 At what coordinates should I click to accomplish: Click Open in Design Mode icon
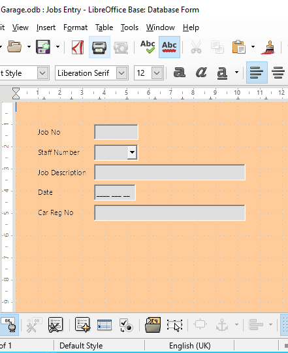pyautogui.click(x=153, y=325)
